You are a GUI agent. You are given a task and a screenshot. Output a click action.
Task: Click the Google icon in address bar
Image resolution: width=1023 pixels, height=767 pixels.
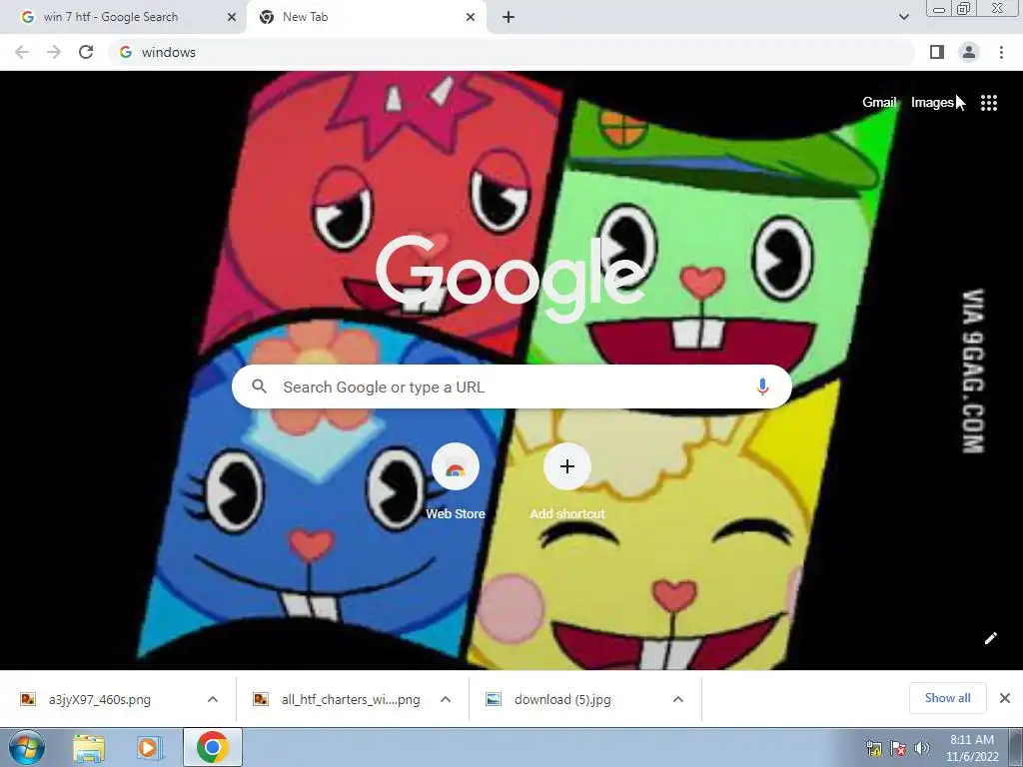tap(126, 52)
